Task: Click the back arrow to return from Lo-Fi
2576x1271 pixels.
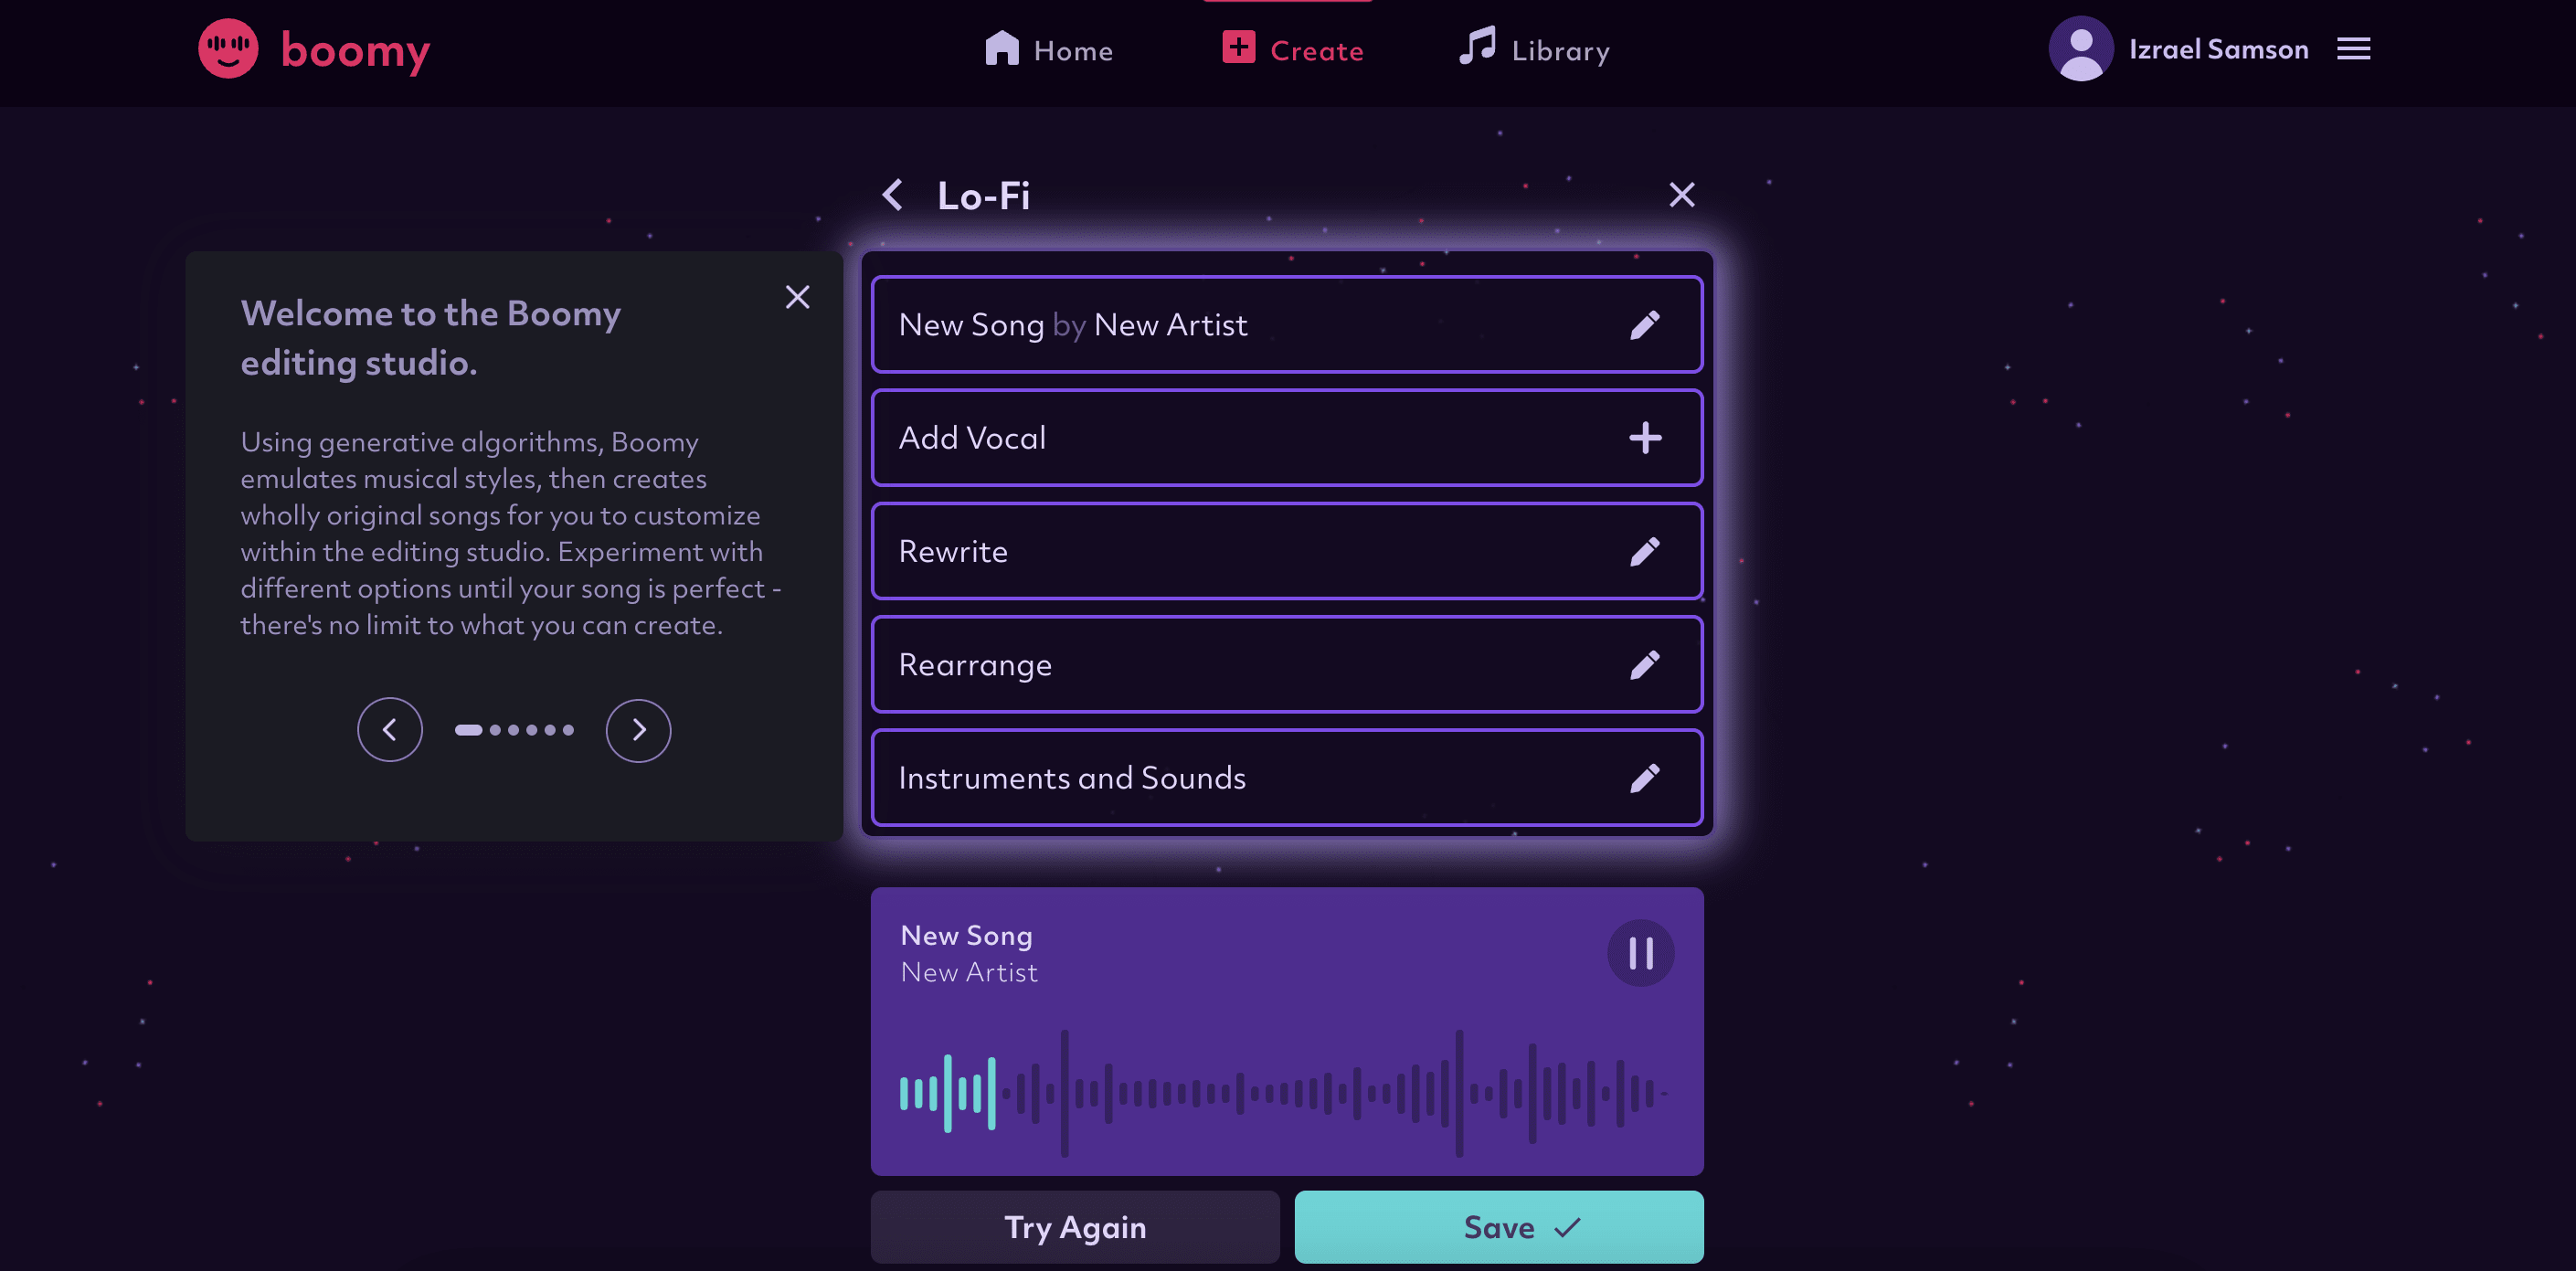Action: pyautogui.click(x=892, y=194)
